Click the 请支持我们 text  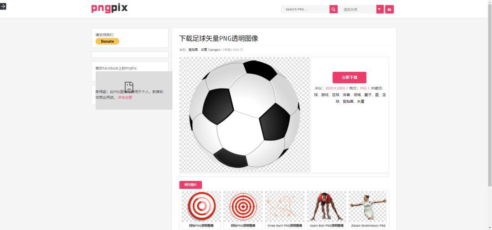[104, 35]
